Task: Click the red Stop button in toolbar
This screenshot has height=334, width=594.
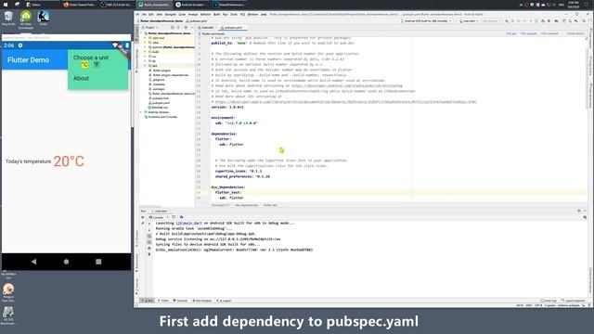Action: click(549, 21)
